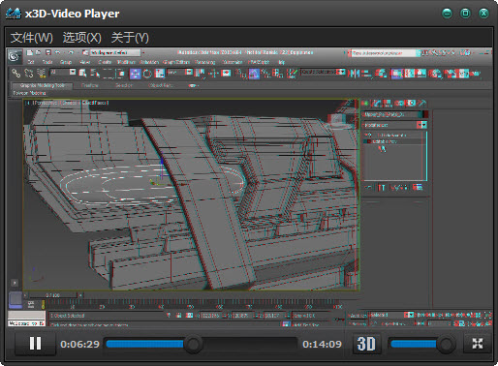498x366 pixels.
Task: Toggle the 3D mode button
Action: pos(366,344)
